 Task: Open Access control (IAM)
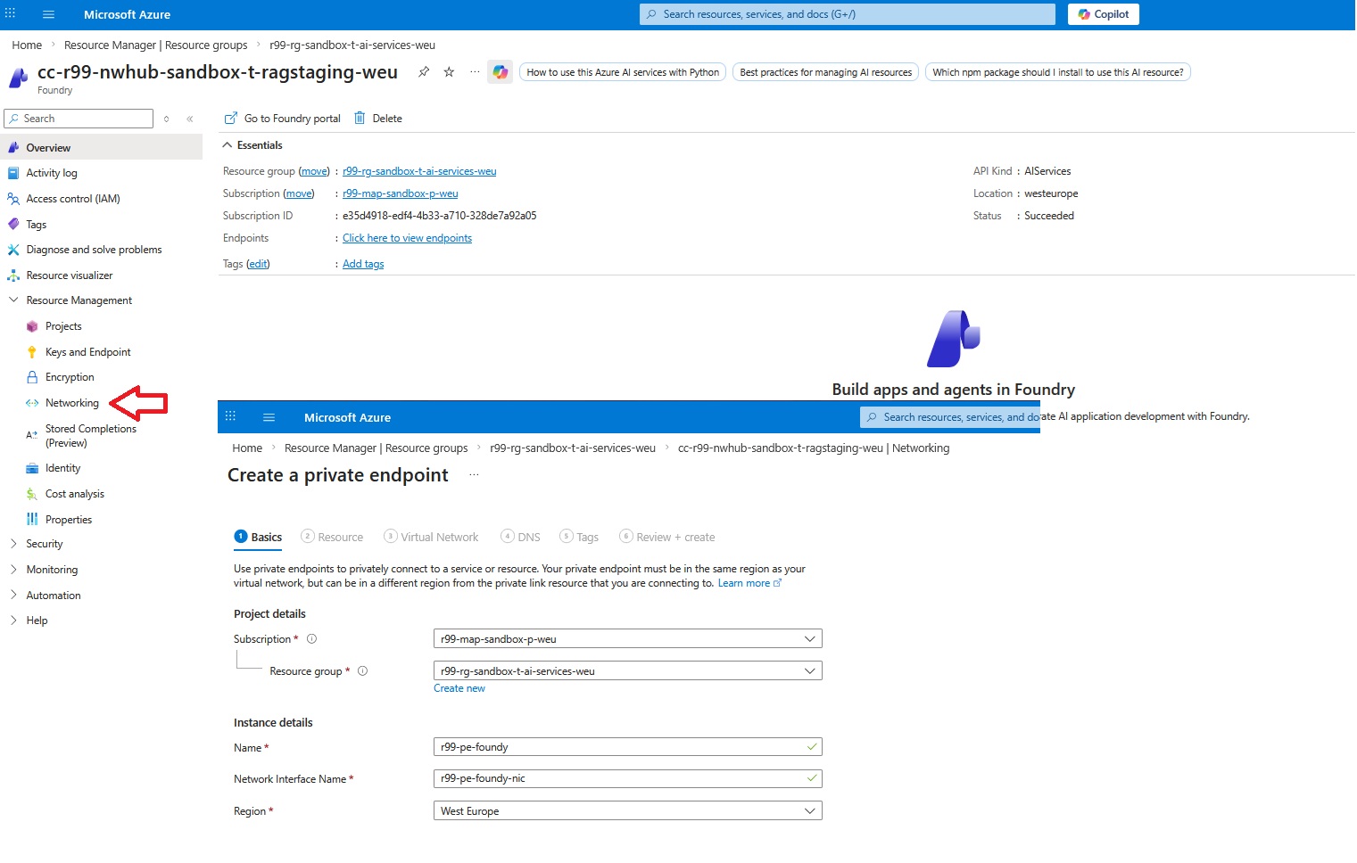[x=74, y=198]
